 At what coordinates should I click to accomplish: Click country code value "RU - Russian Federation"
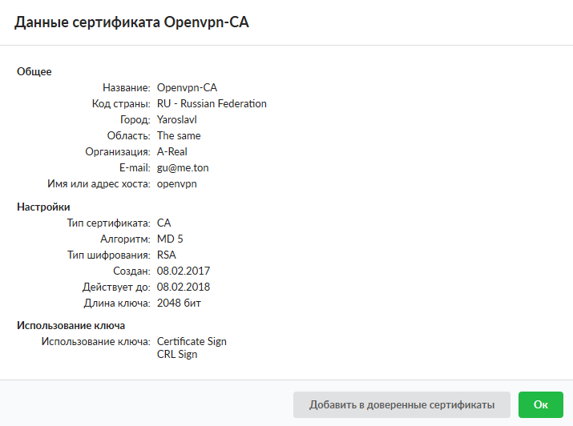tap(212, 103)
